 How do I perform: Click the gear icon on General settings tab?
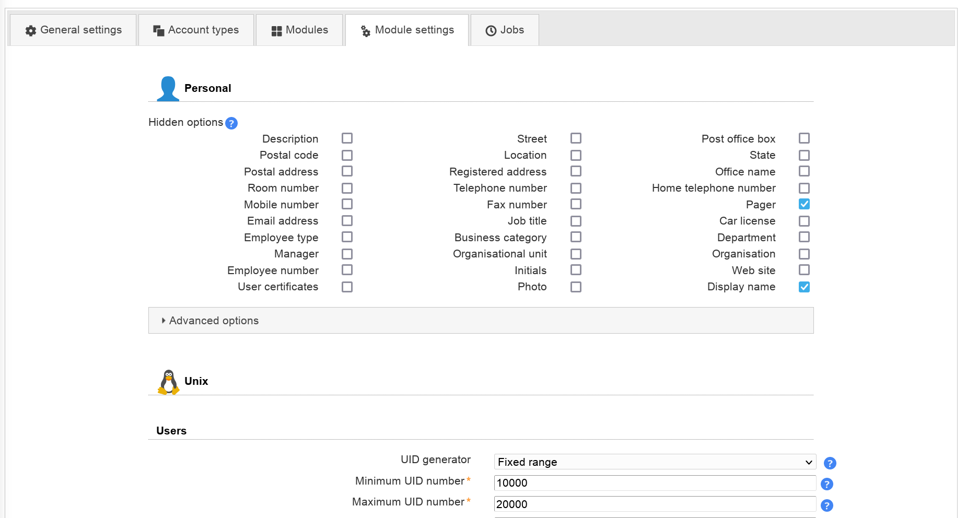coord(31,31)
